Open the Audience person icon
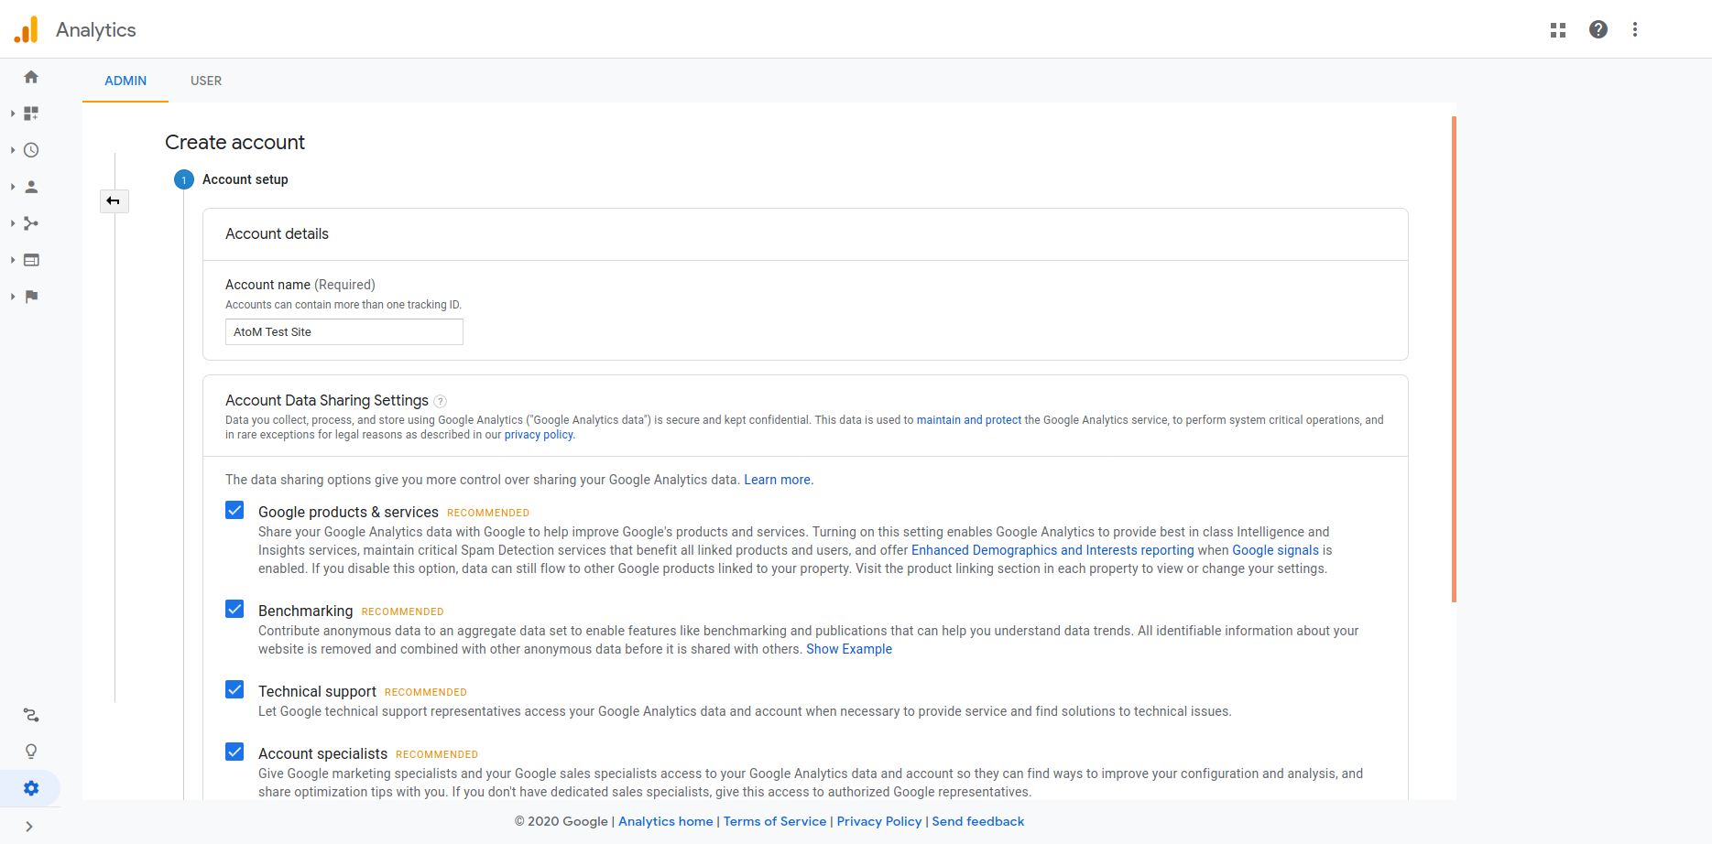This screenshot has height=844, width=1712. click(31, 187)
